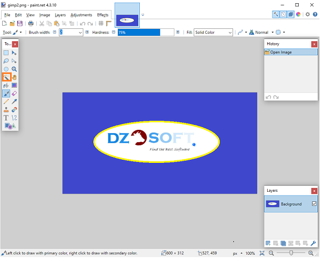Viewport: 320px width, 258px height.
Task: Decrease brush width with minus button
Action: pos(54,32)
